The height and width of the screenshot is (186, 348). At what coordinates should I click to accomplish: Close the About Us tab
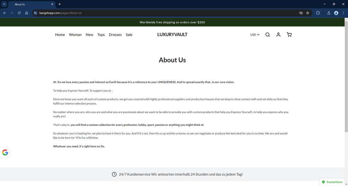coord(52,4)
